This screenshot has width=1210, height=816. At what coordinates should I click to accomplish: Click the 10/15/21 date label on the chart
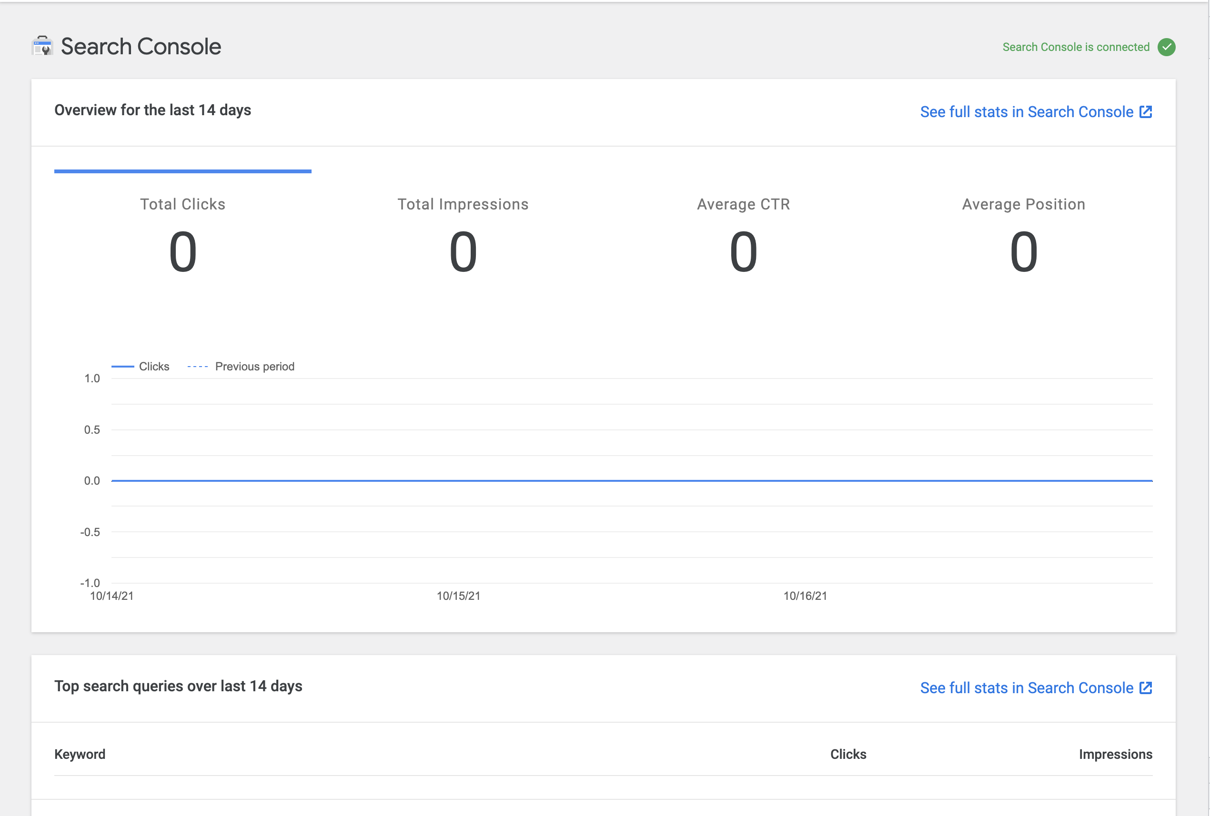(x=458, y=597)
